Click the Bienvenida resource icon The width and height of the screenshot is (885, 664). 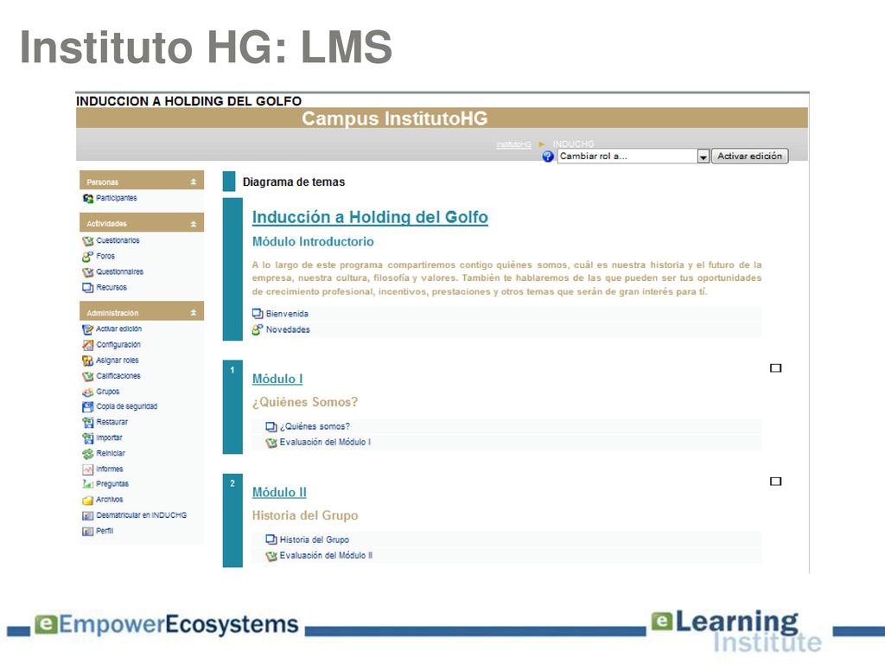coord(258,313)
